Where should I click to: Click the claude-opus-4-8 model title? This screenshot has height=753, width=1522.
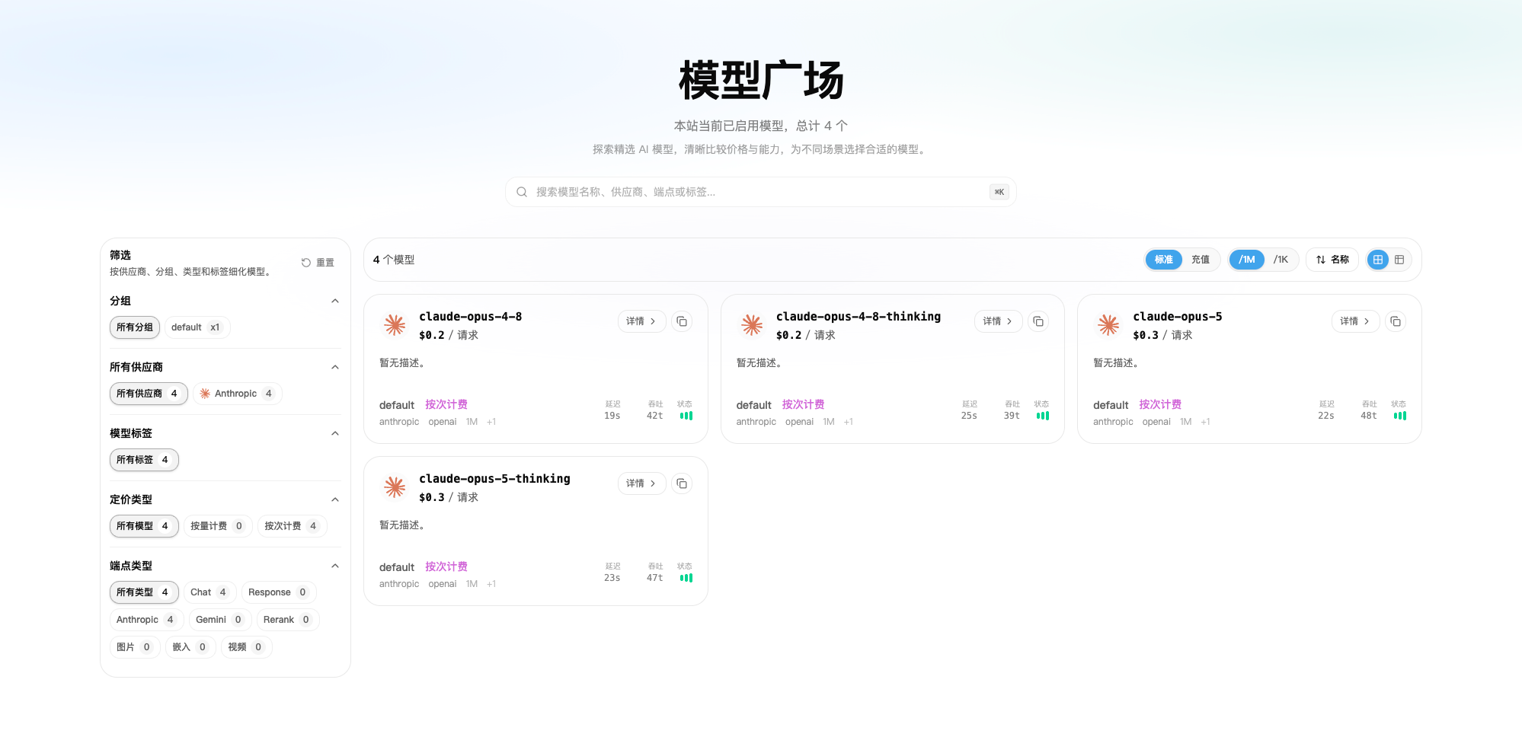(x=471, y=317)
